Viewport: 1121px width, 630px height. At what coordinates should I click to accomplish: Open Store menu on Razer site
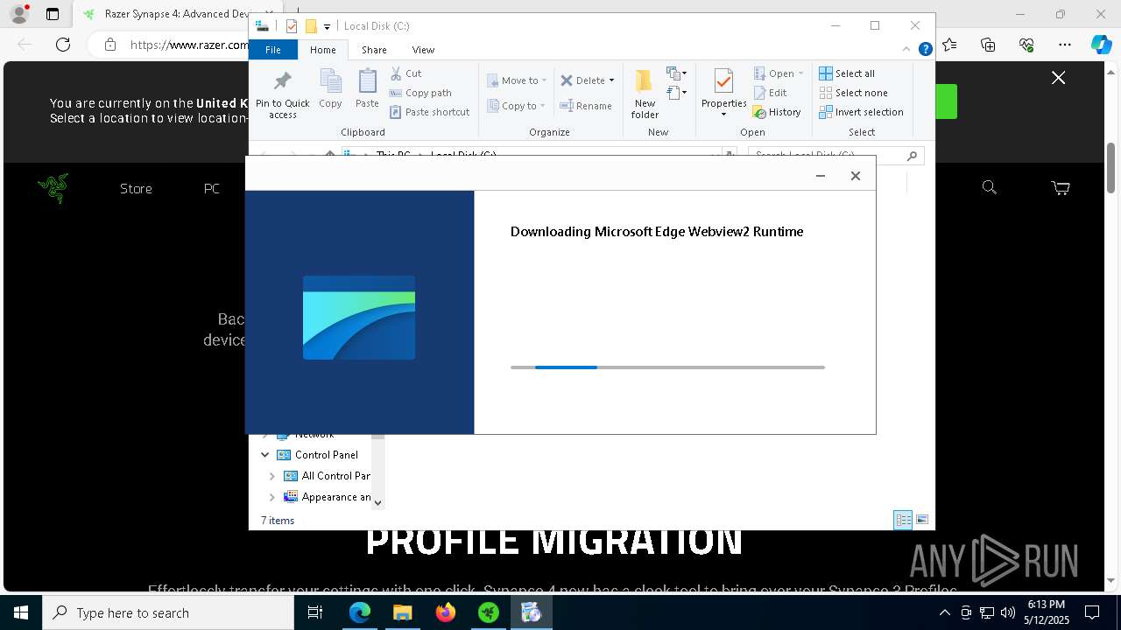tap(136, 188)
